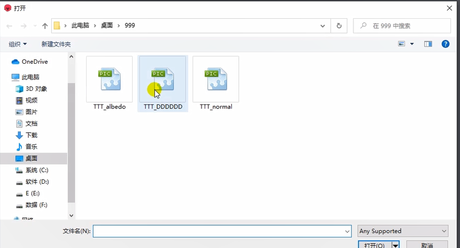460x248 pixels.
Task: Open 下载 folder in sidebar
Action: (x=31, y=135)
